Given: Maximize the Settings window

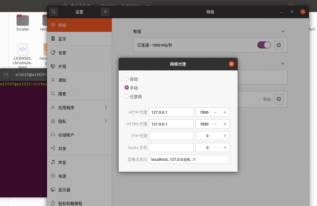Looking at the screenshot, I should click(292, 12).
